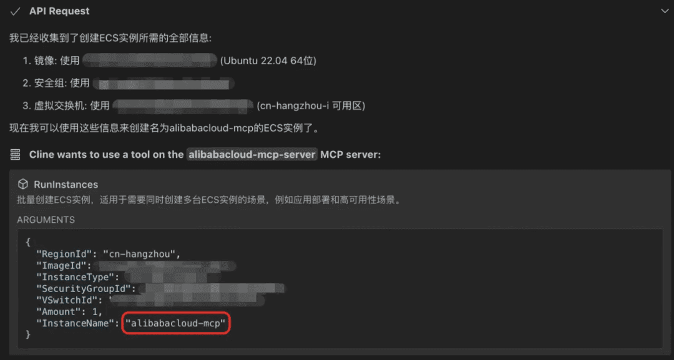Screen dimensions: 674x360
Task: Click the Ubuntu 22.04 64位 image text
Action: 268,61
